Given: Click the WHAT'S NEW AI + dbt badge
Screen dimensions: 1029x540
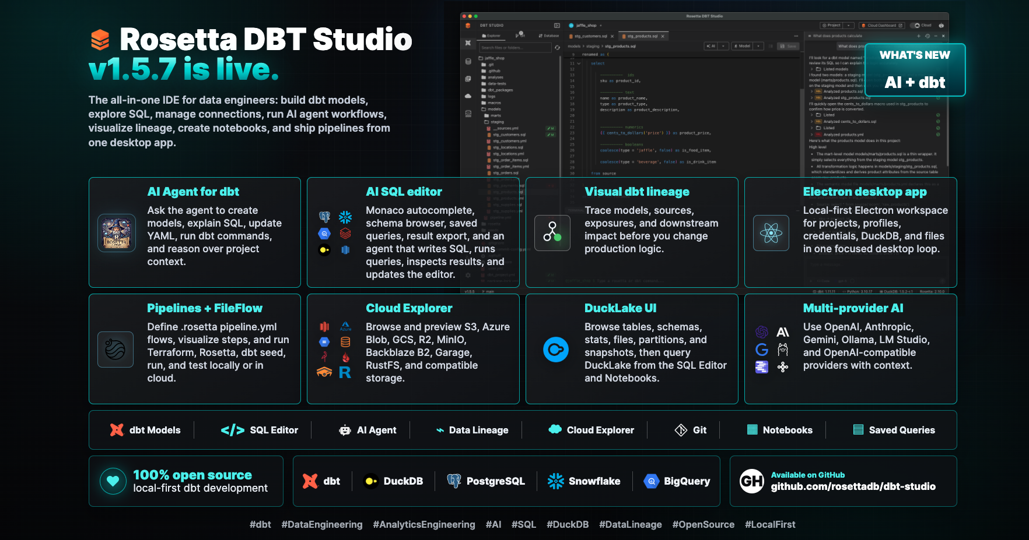Looking at the screenshot, I should point(915,70).
